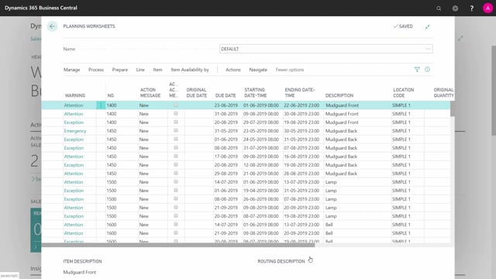
Task: Open the Navigate menu
Action: pyautogui.click(x=258, y=70)
